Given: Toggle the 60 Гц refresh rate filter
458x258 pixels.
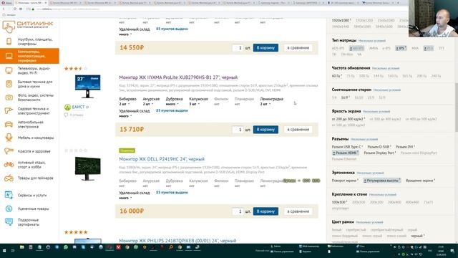Looking at the screenshot, I should coord(337,76).
